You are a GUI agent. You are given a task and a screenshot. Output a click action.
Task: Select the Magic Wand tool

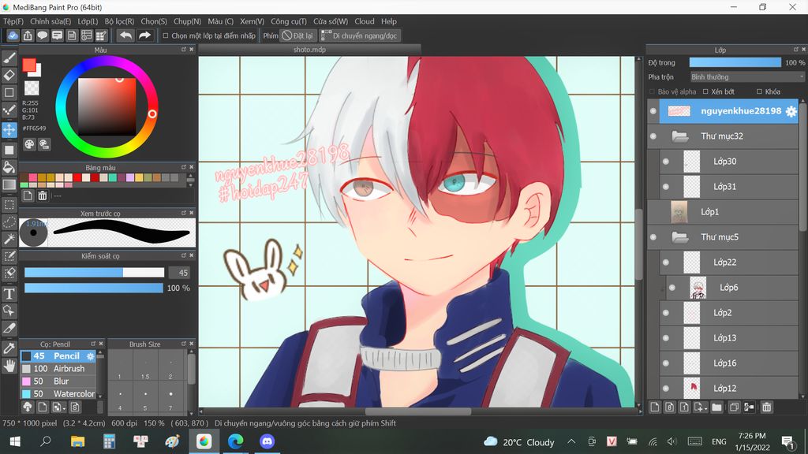pyautogui.click(x=9, y=239)
